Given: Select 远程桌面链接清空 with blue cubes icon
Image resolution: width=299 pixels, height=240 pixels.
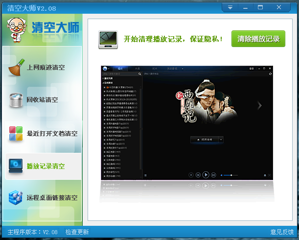Looking at the screenshot, I should pos(43,197).
